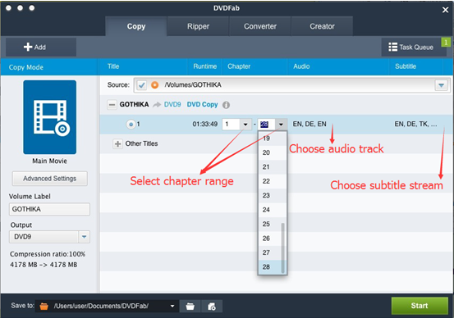Open the Source path dropdown arrow
Viewport: 454px width, 318px height.
441,85
